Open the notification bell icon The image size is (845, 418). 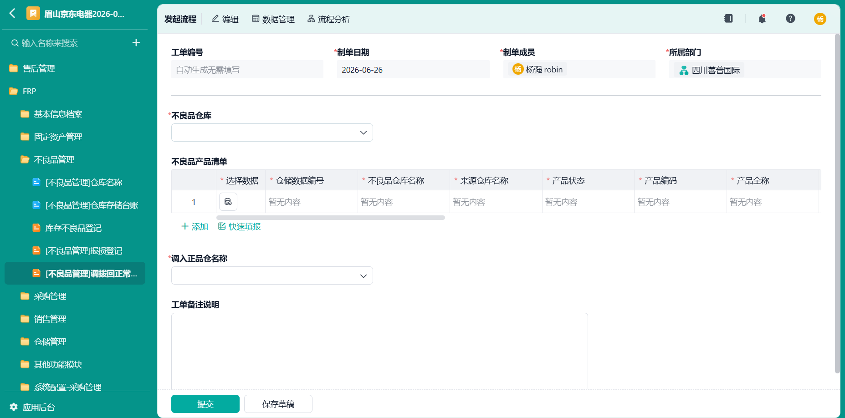[762, 19]
